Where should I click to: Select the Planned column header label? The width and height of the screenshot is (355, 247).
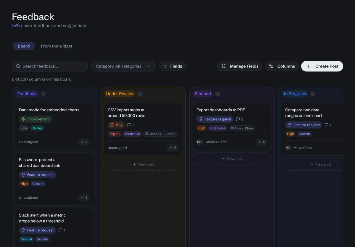203,94
